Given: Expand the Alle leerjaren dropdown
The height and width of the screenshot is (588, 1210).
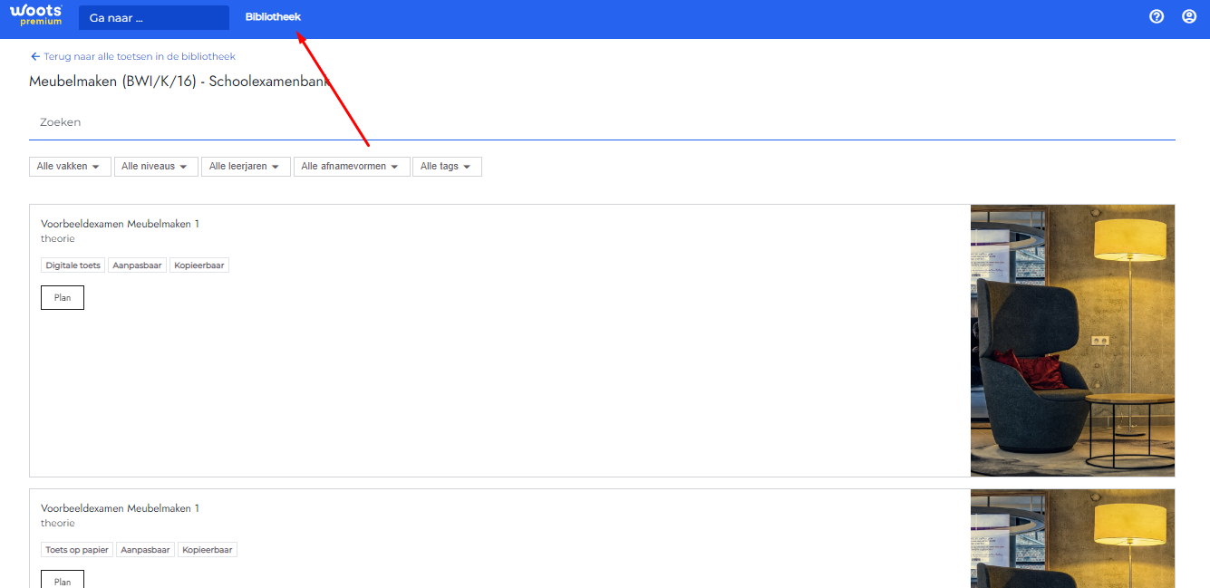Looking at the screenshot, I should (246, 167).
